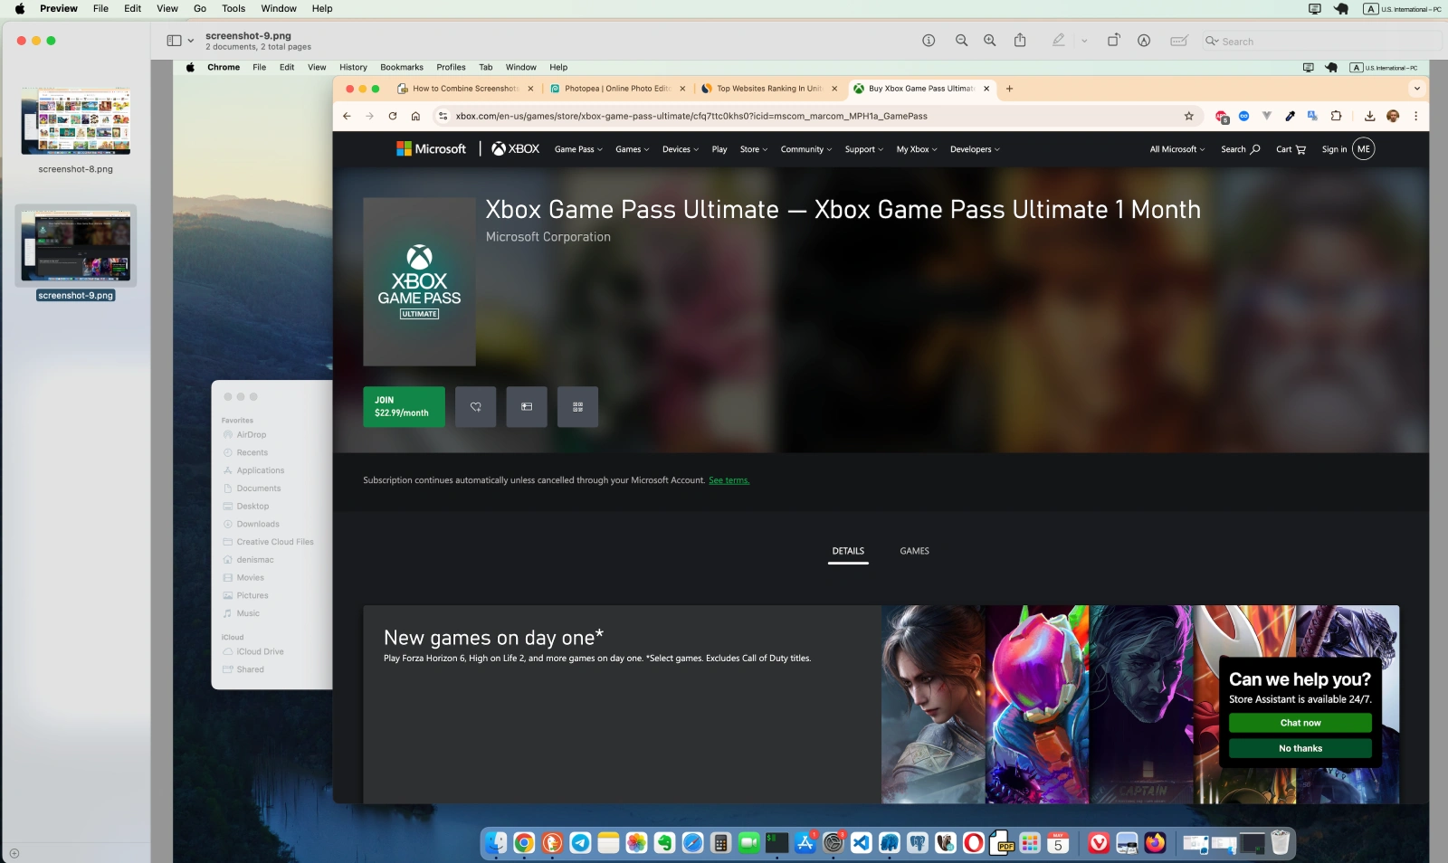Open a new Chrome tab with plus
The image size is (1448, 863).
click(x=1009, y=89)
